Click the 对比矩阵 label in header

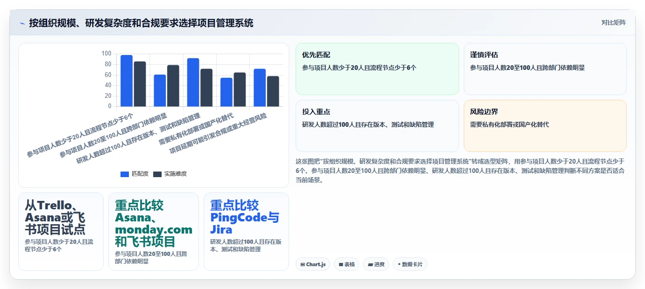click(613, 22)
